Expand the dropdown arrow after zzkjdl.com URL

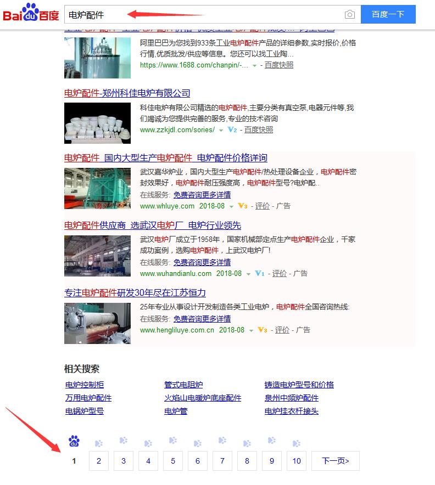coord(221,131)
